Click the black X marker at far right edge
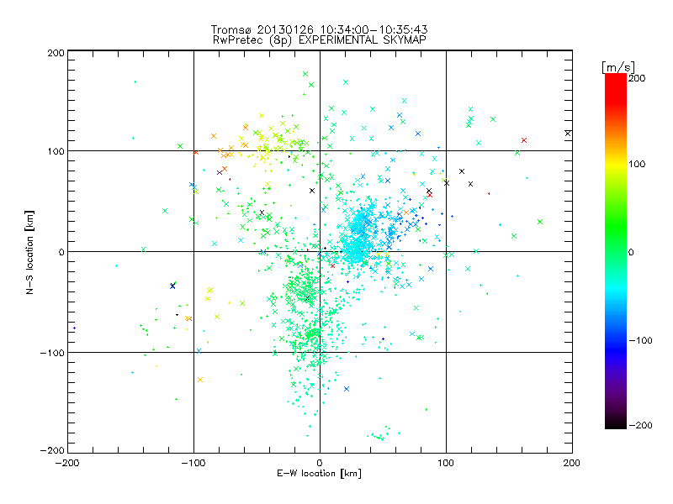Viewport: 673px width, 504px height. 568,134
